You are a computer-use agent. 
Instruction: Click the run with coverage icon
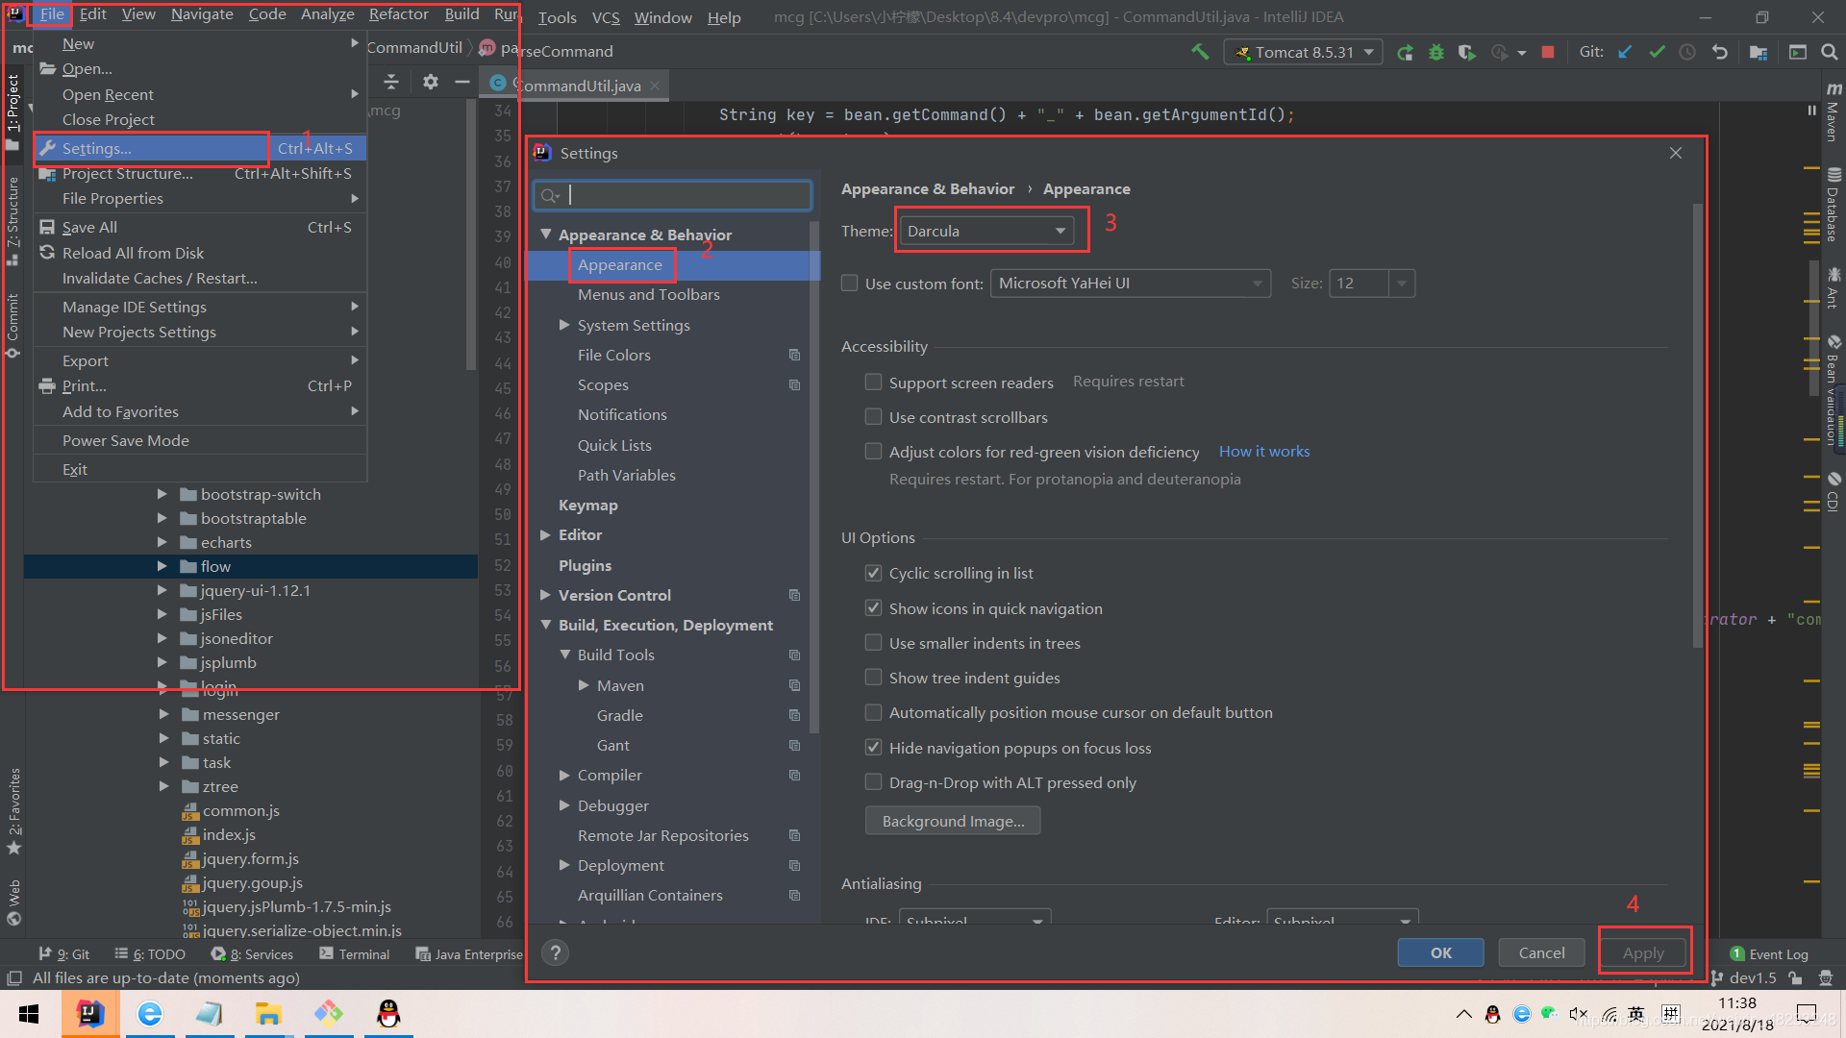[x=1467, y=52]
